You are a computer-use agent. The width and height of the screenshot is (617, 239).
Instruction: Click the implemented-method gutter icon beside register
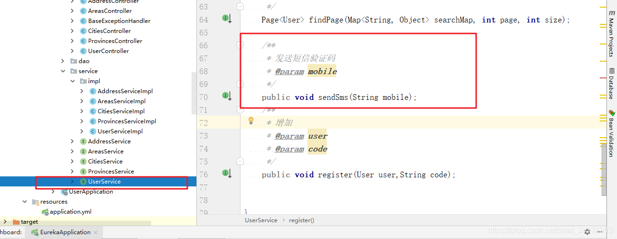coord(227,174)
